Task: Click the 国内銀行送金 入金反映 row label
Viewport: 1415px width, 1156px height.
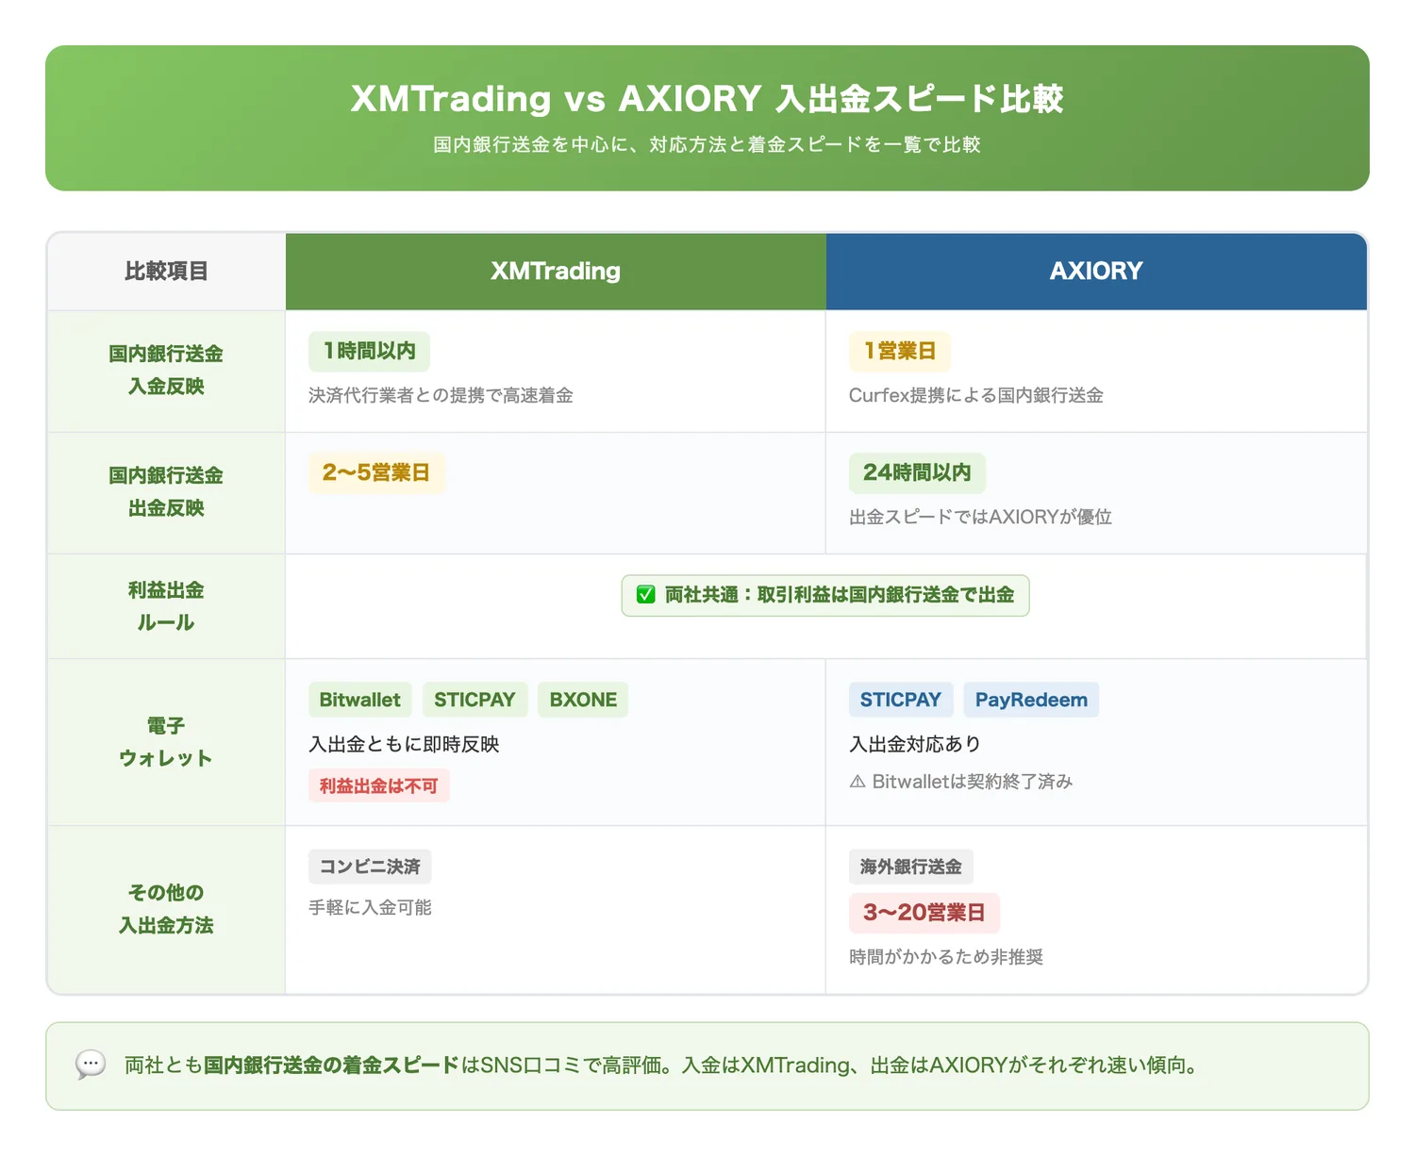Action: point(166,370)
